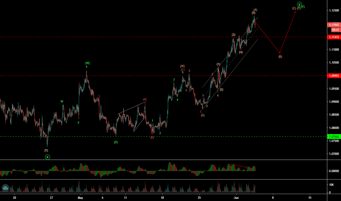Click the 59:41 candle countdown label

click(x=336, y=30)
